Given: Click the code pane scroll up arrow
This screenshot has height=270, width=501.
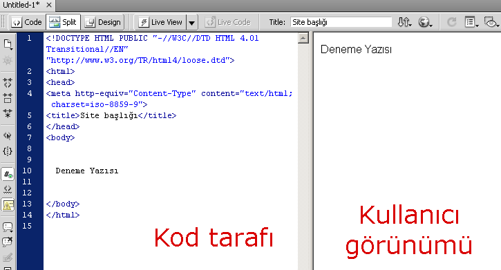Looking at the screenshot, I should [303, 38].
